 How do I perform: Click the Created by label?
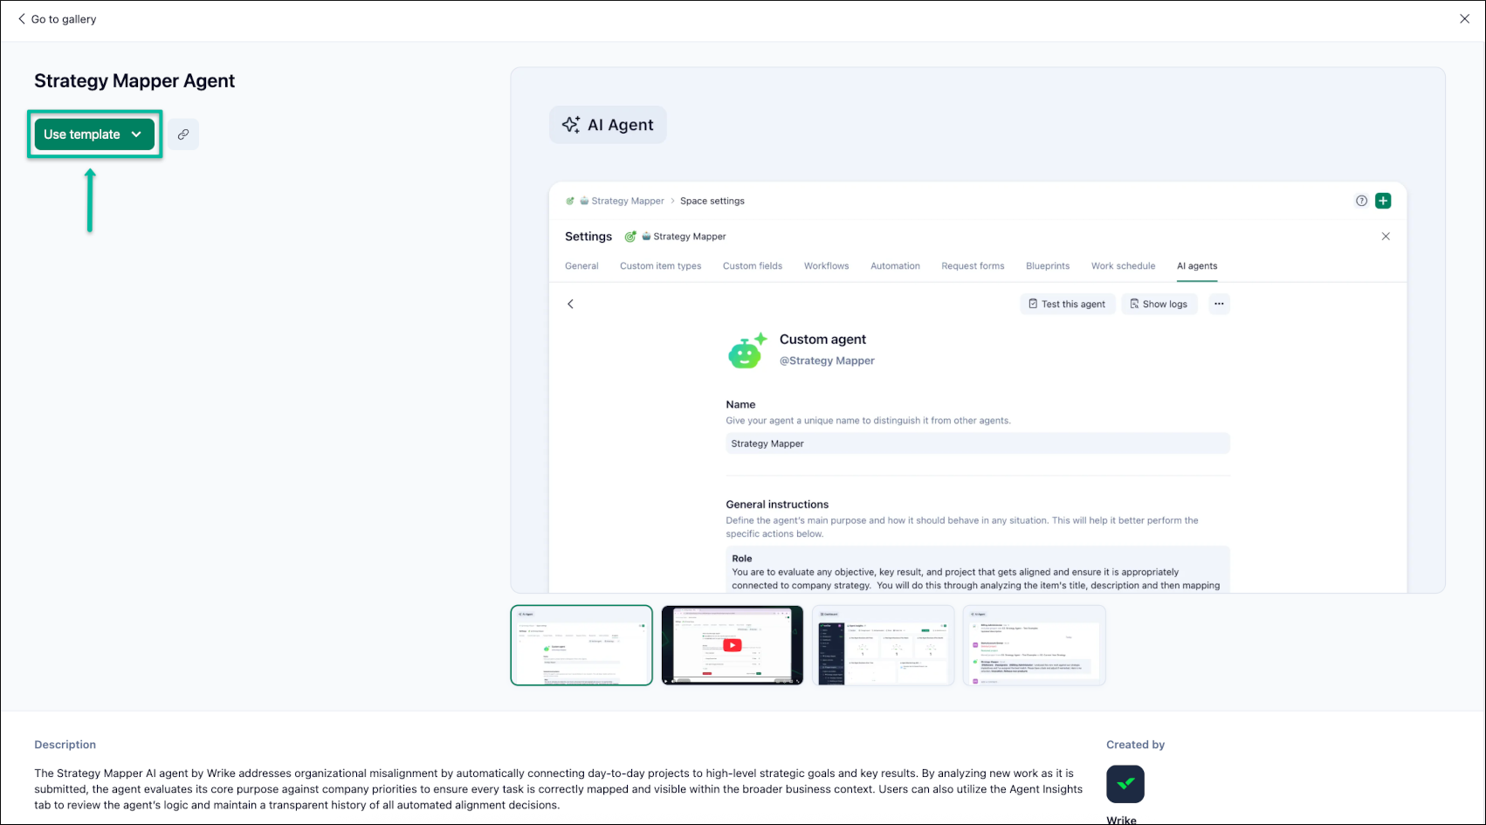[x=1136, y=745]
